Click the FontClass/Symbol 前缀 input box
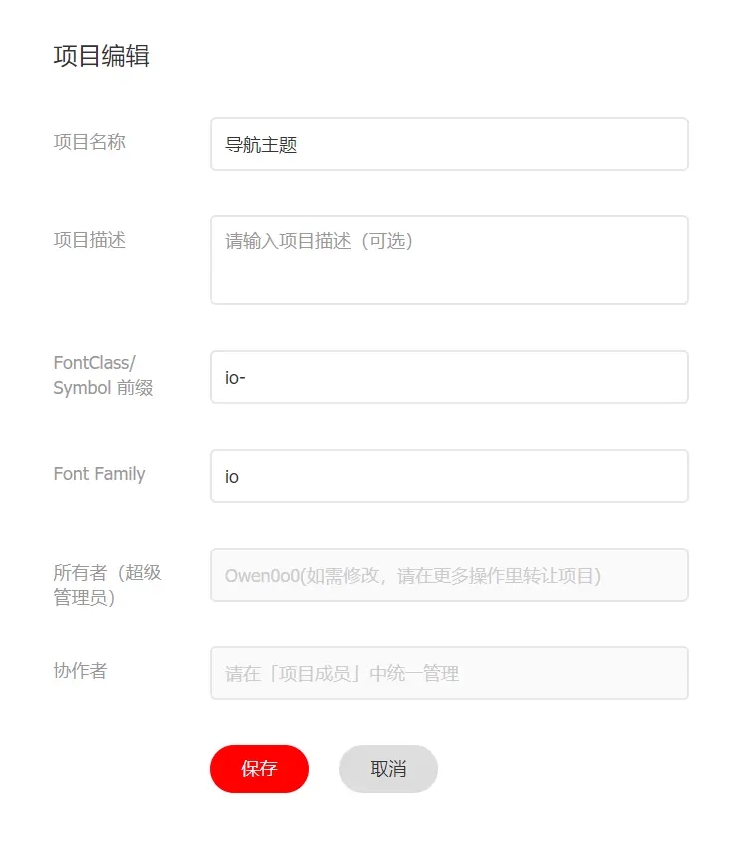 click(449, 377)
